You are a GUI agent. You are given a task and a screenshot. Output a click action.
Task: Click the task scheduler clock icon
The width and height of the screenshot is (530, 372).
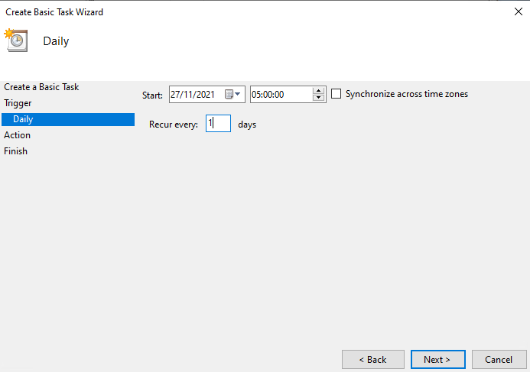[x=16, y=40]
